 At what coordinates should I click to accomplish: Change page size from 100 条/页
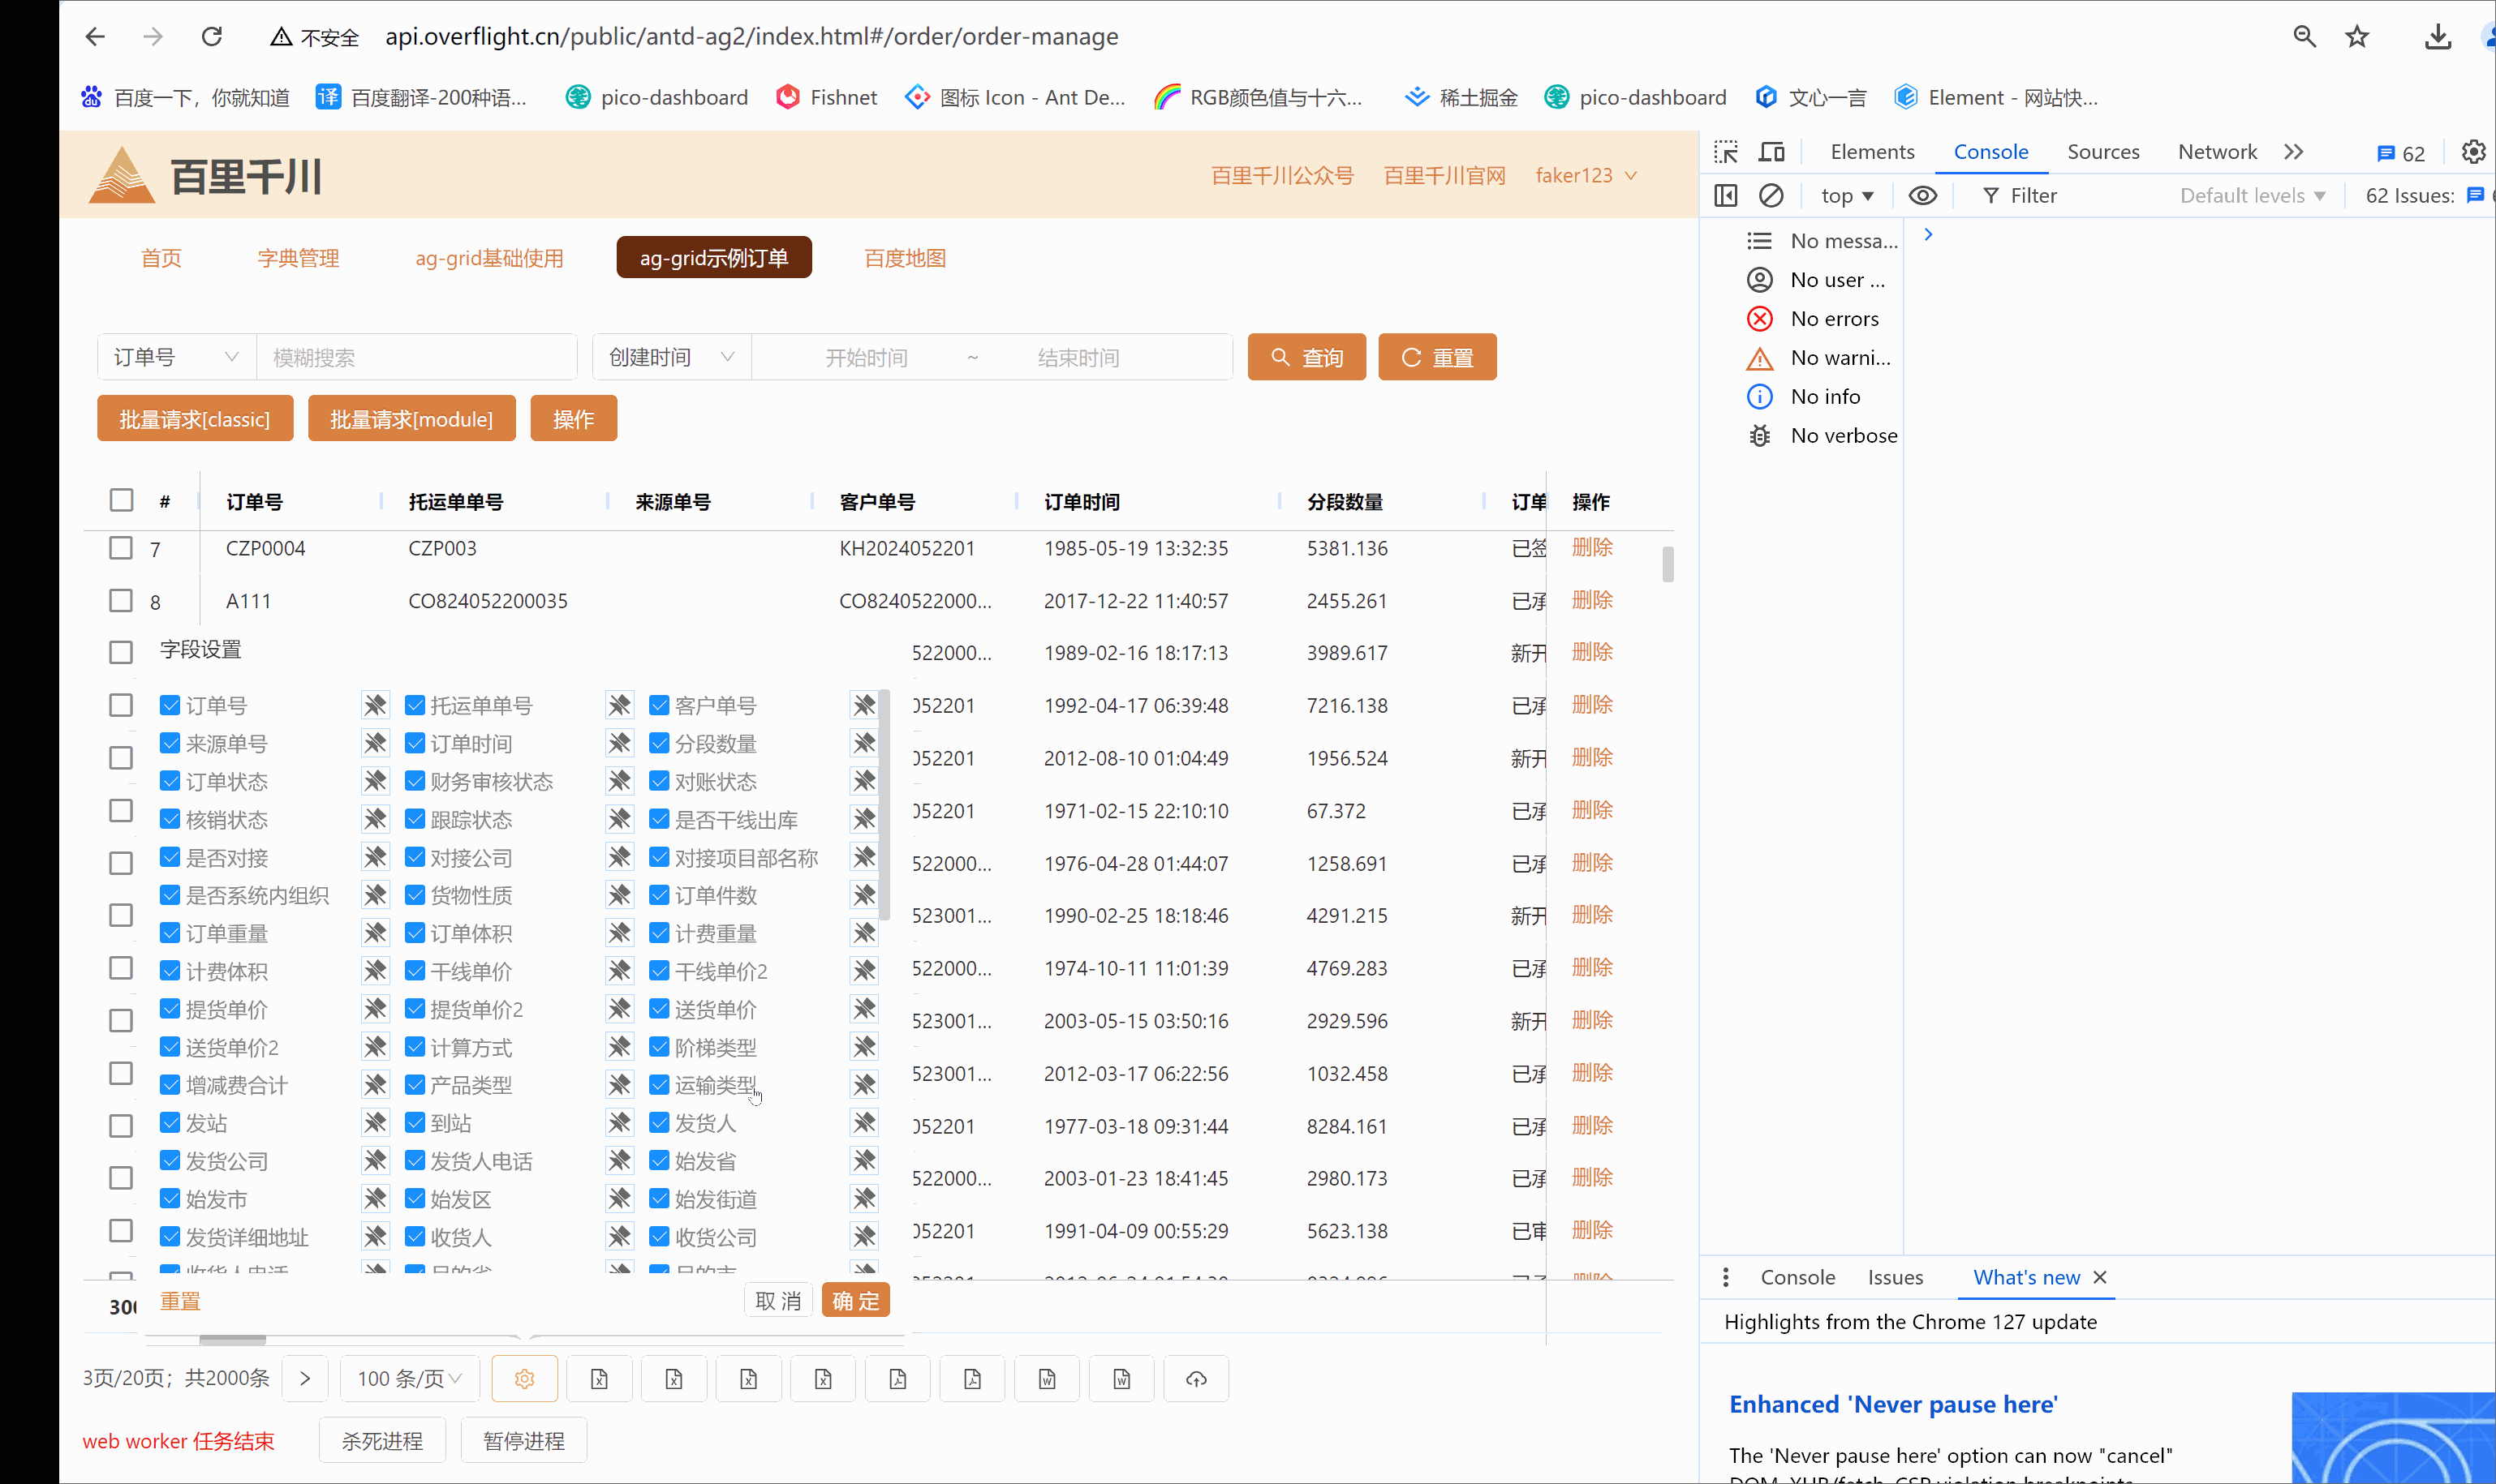coord(410,1379)
